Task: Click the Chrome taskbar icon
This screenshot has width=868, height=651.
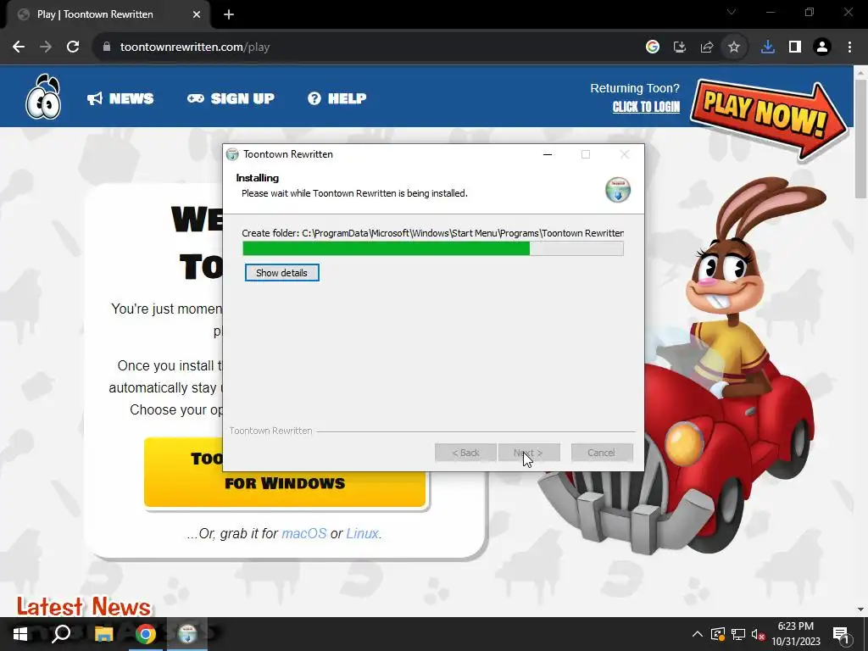Action: pyautogui.click(x=146, y=634)
